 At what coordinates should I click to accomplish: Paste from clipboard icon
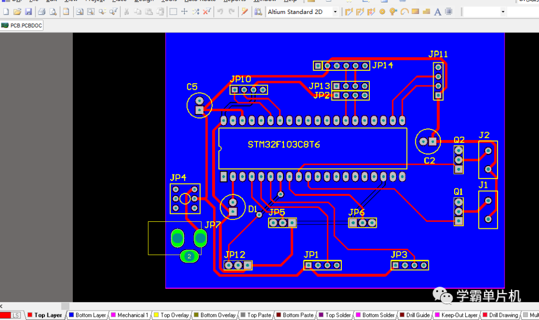pos(149,12)
